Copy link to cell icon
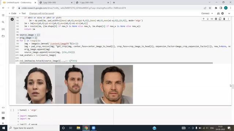The width and height of the screenshot is (234, 131). point(212,19)
